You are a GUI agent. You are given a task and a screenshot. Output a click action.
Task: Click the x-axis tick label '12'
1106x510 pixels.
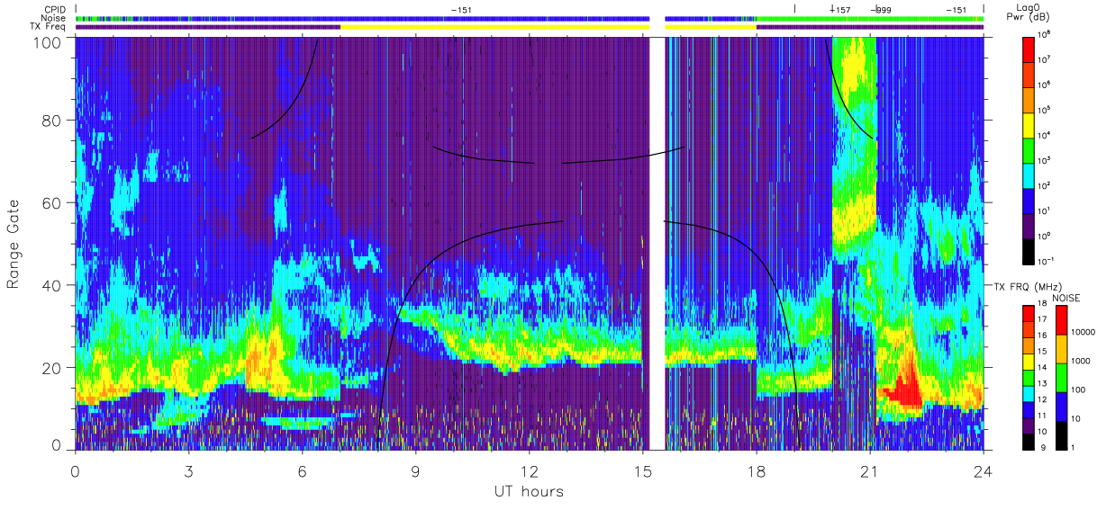530,470
